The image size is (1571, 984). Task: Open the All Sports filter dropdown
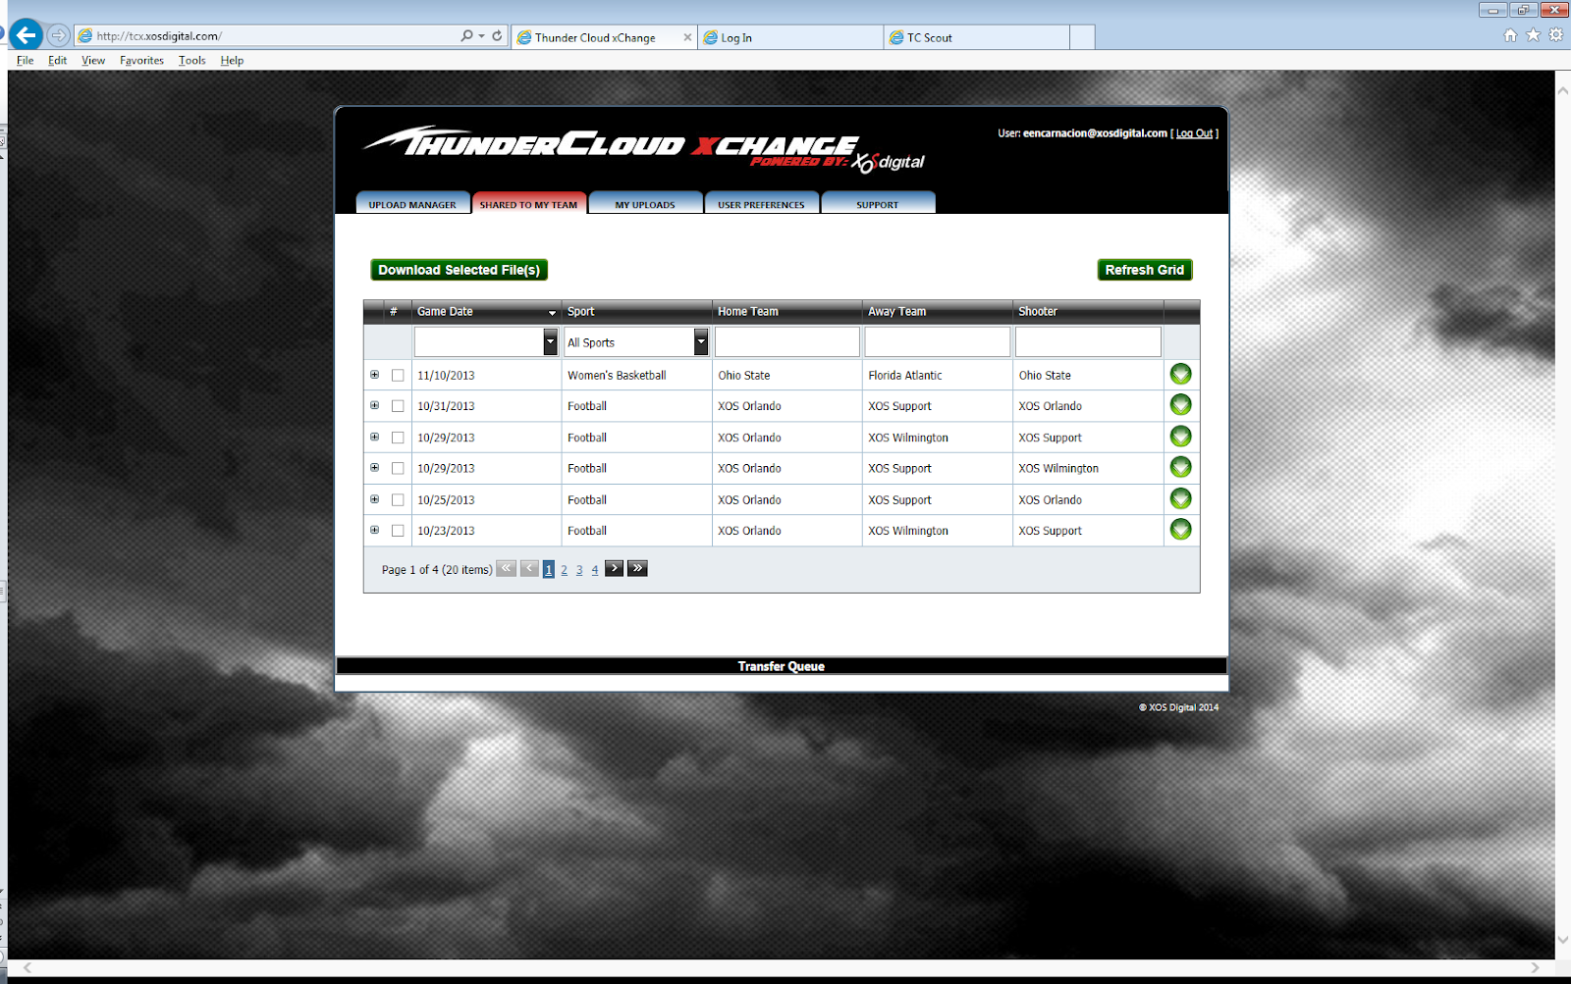(701, 341)
